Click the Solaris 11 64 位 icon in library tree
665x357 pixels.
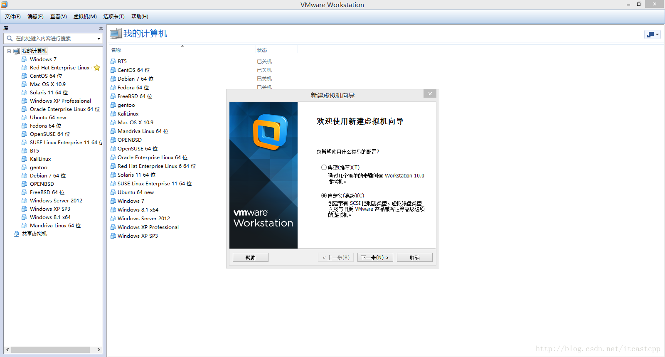pos(25,93)
